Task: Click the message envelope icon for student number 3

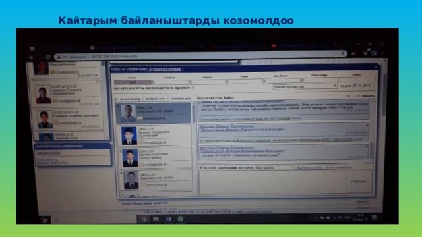Action: click(142, 164)
